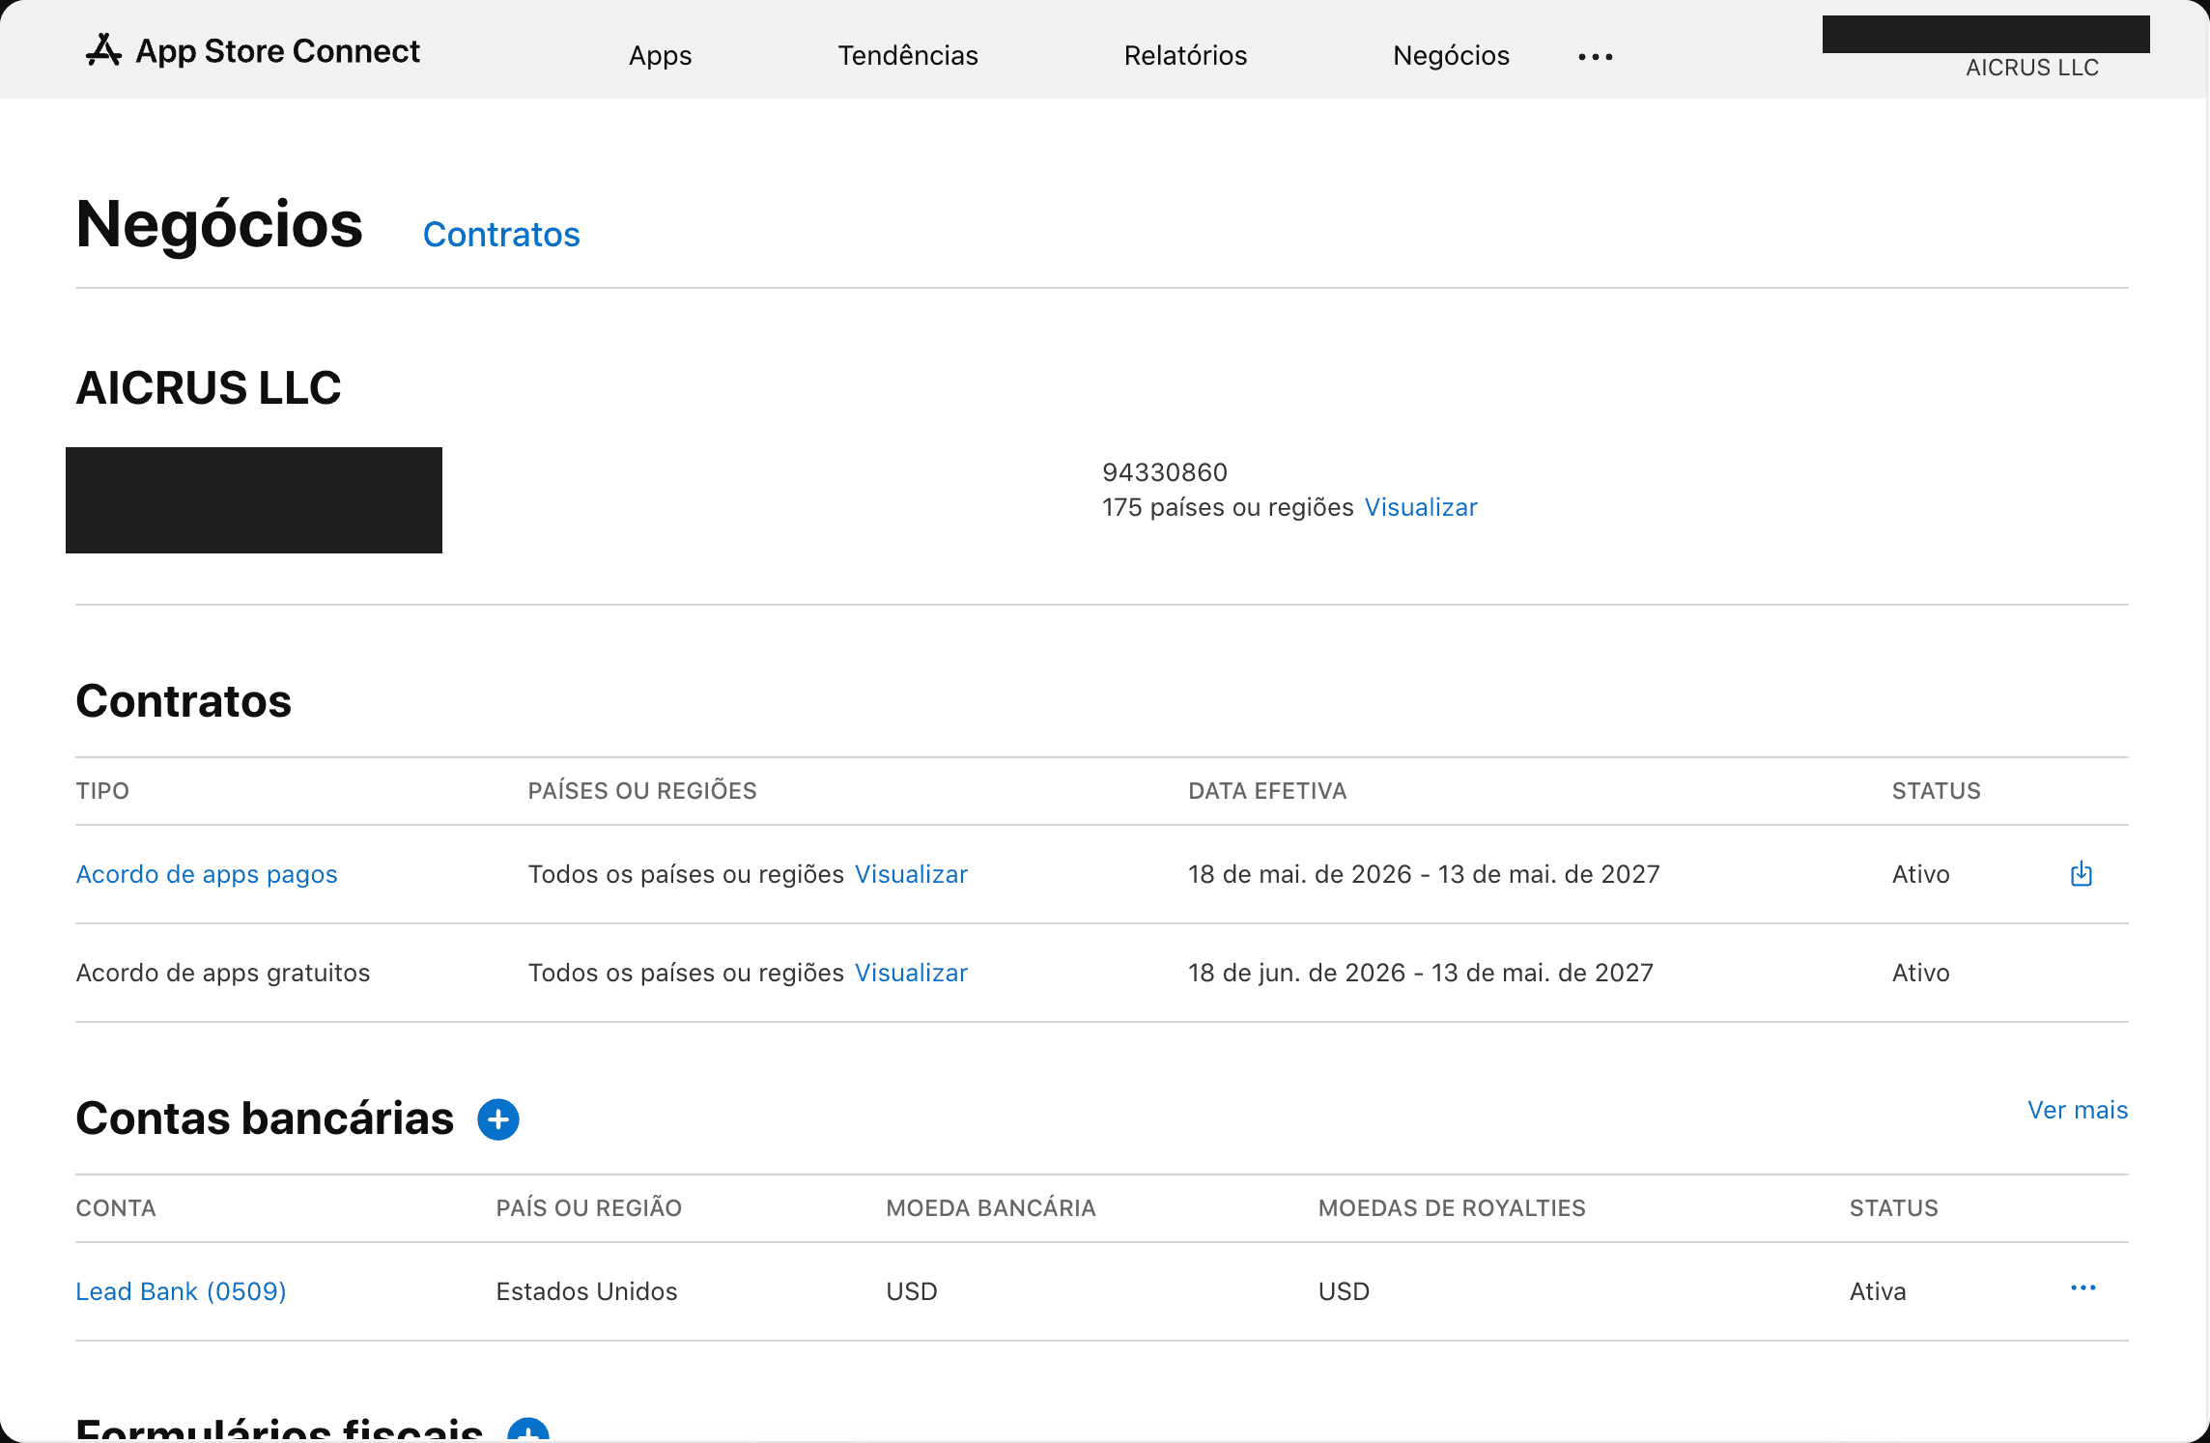Go to Tendências in the top navigation
The image size is (2210, 1443).
click(x=908, y=56)
